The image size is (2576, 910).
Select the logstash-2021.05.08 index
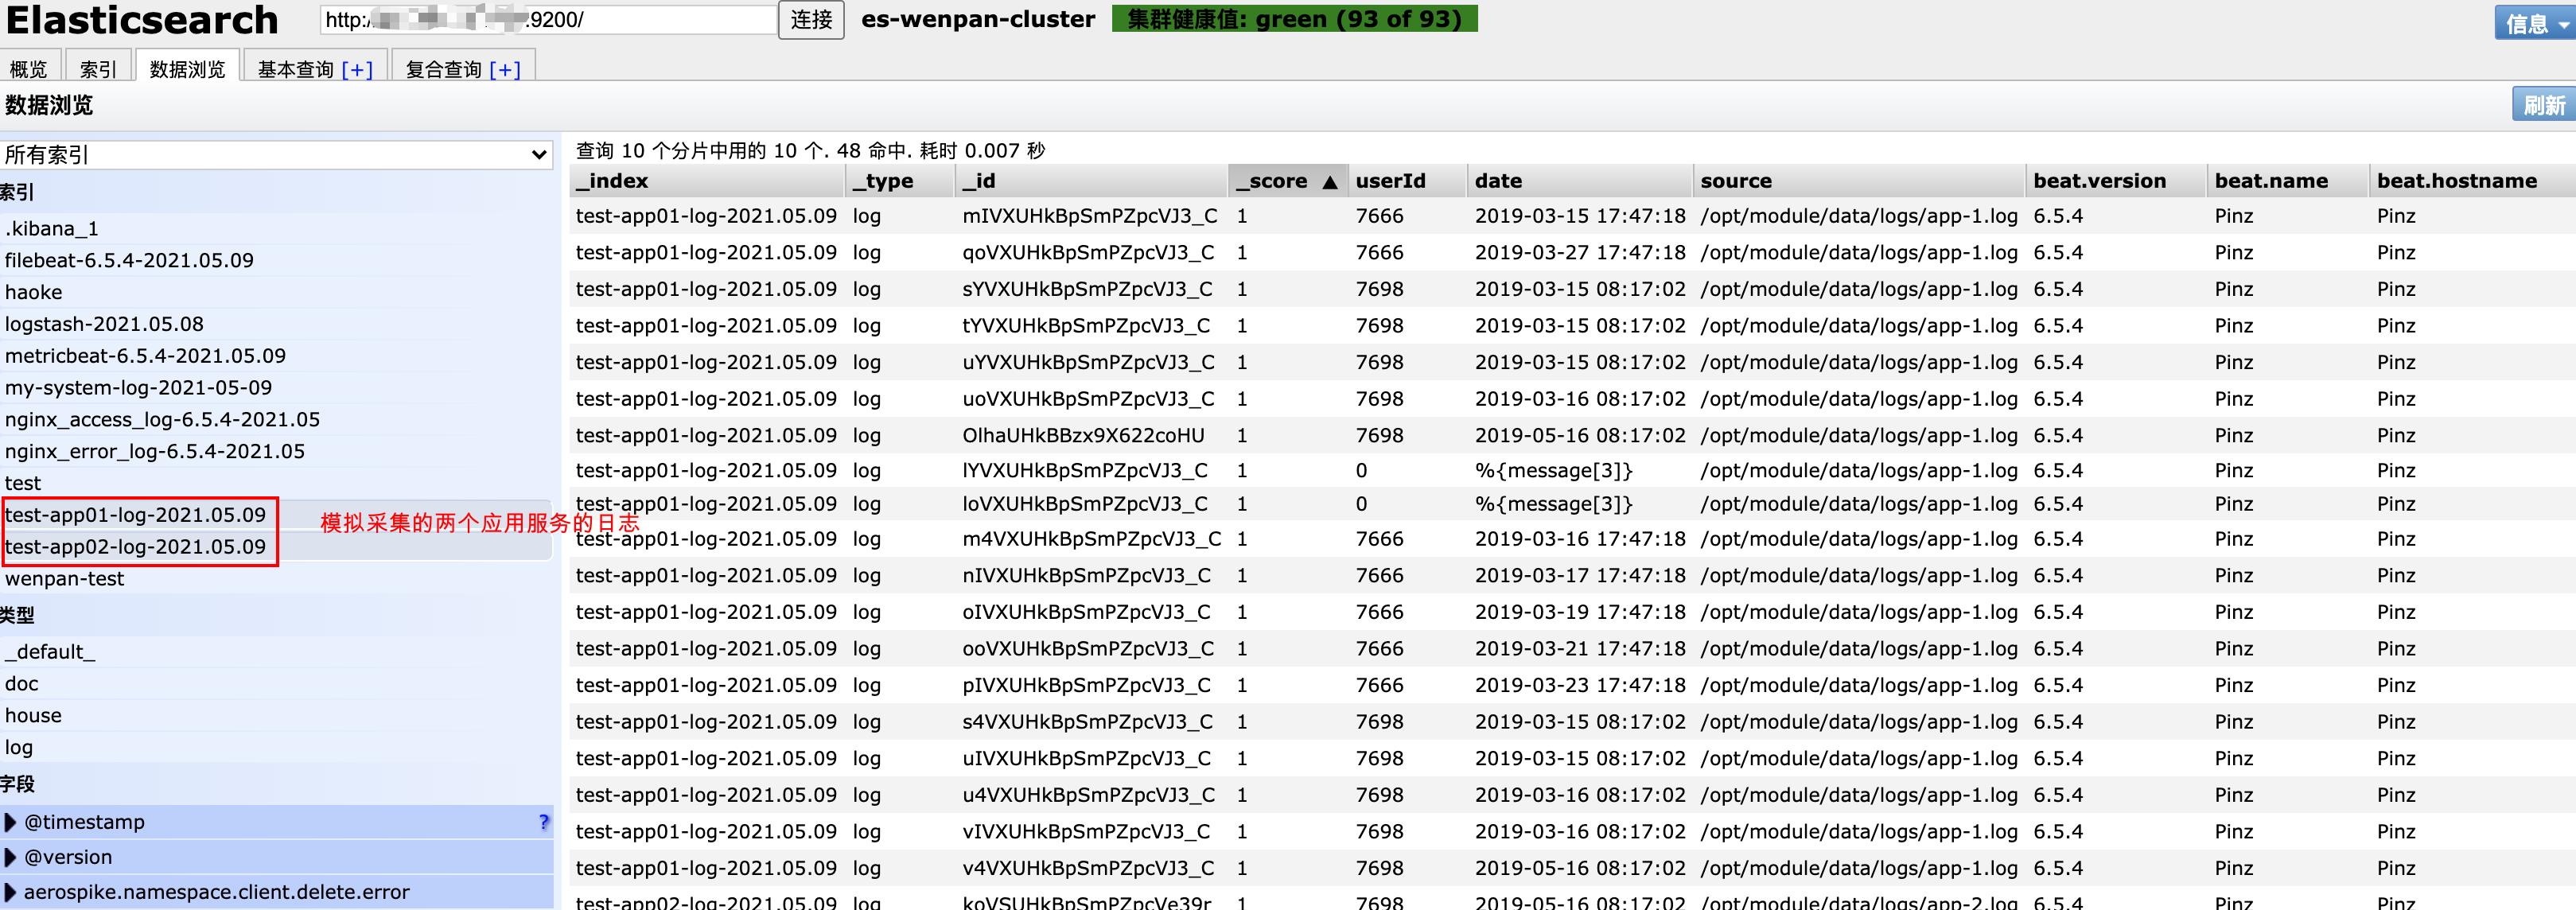276,324
